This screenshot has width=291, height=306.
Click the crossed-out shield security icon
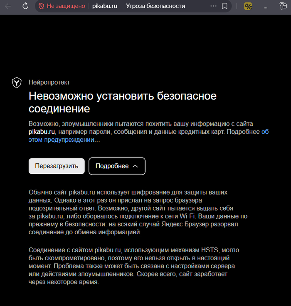pos(41,6)
